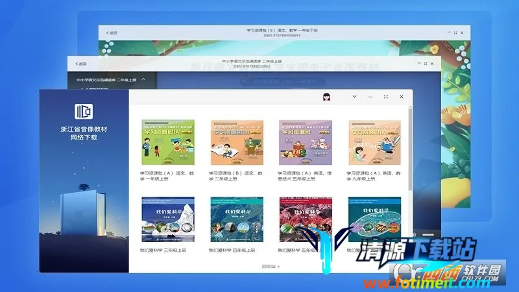Collapse the 中小学课文示范诵读库 二年级上册 section
Screen dimensions: 519x292
(x=143, y=80)
